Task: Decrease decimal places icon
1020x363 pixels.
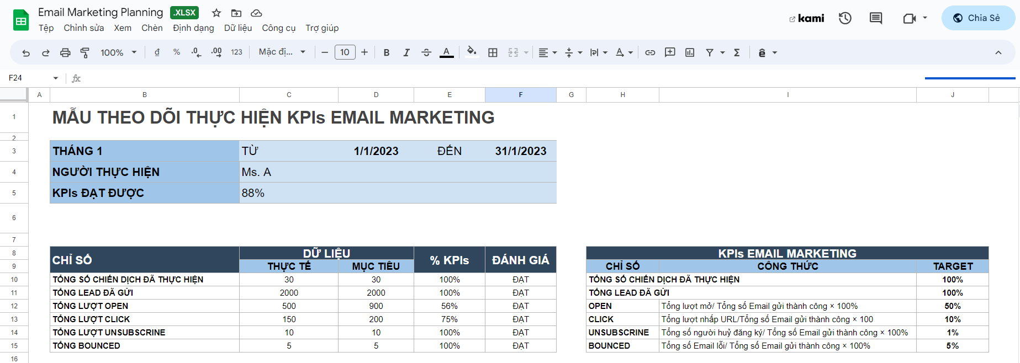Action: [196, 52]
